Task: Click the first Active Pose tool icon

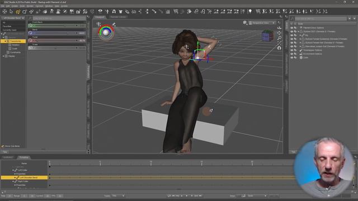Action: click(x=52, y=11)
